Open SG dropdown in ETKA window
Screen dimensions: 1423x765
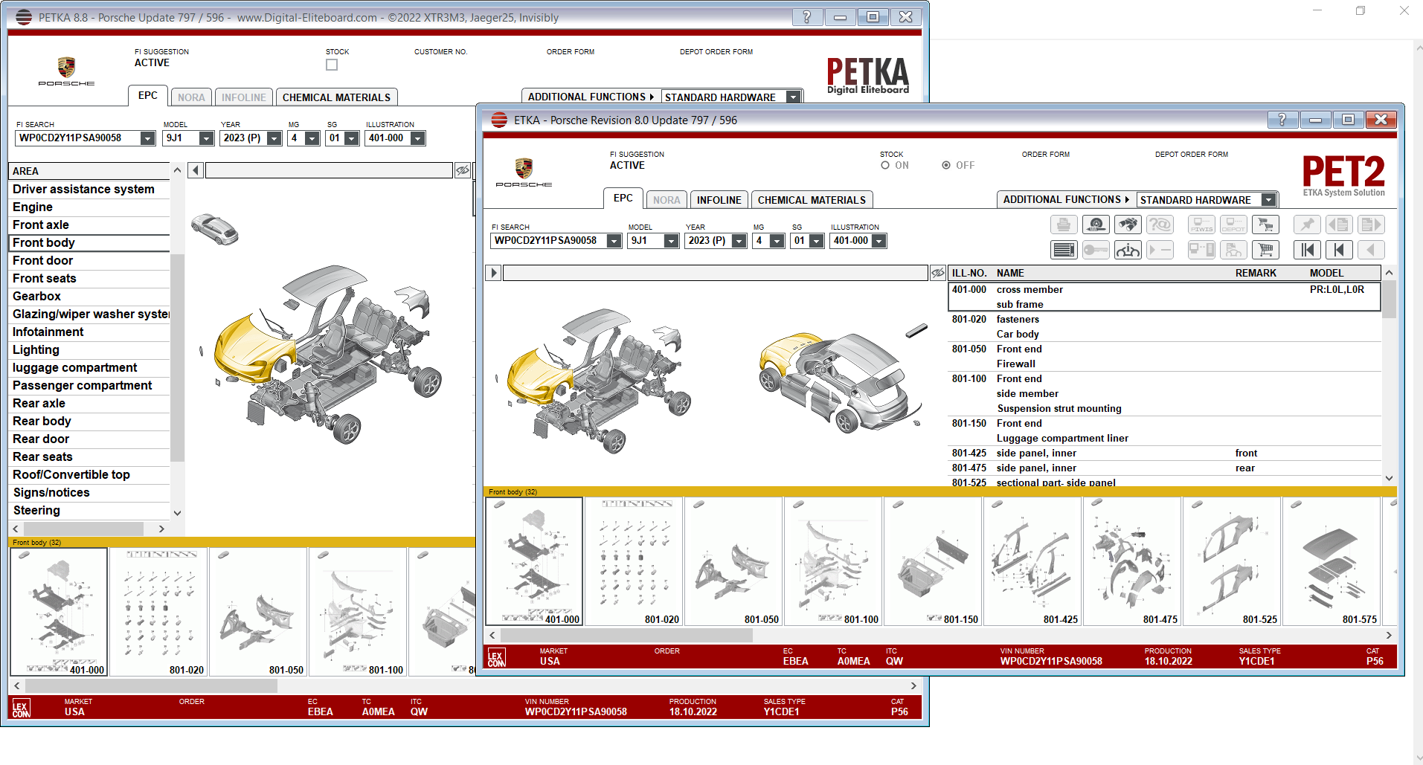pos(817,241)
